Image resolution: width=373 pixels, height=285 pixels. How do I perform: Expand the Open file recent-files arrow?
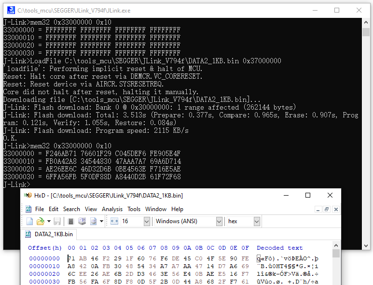coord(49,221)
